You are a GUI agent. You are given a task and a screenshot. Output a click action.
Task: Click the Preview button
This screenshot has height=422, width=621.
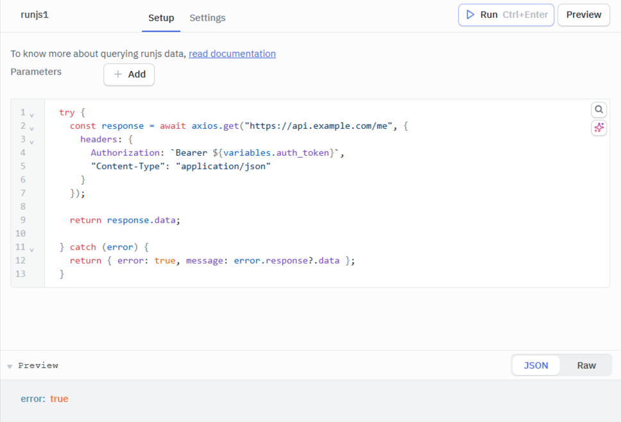point(583,14)
